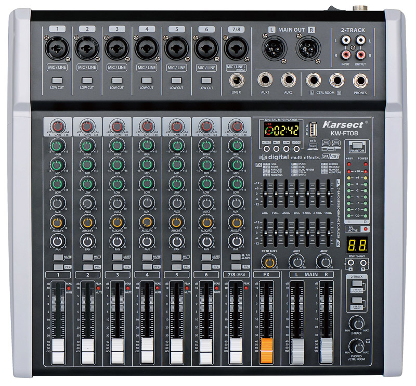Screen dimensions: 416x386
Task: Click the AUX2 output jack
Action: pyautogui.click(x=289, y=80)
